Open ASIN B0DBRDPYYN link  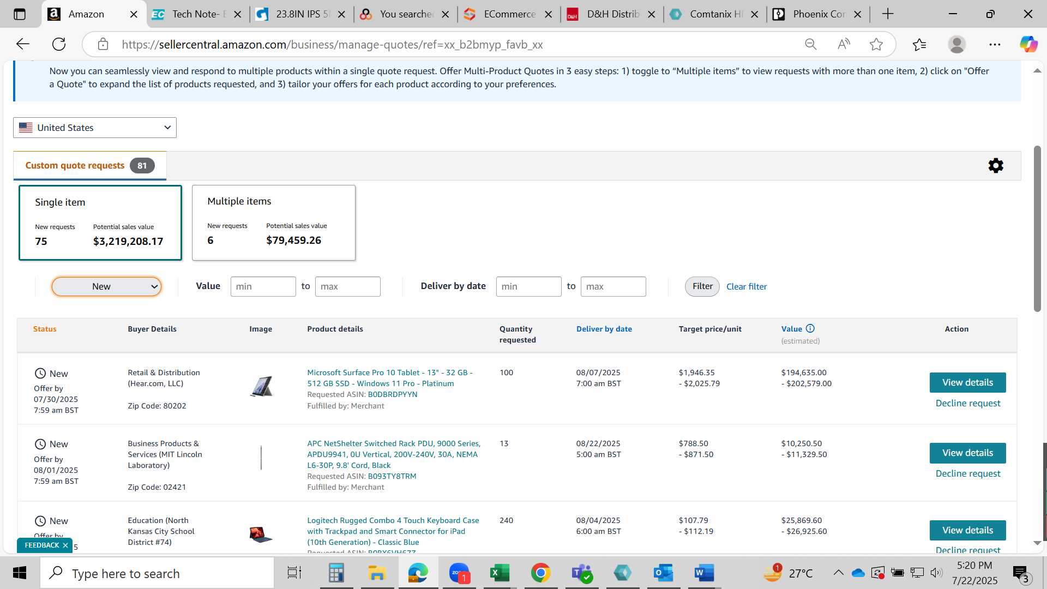(393, 395)
